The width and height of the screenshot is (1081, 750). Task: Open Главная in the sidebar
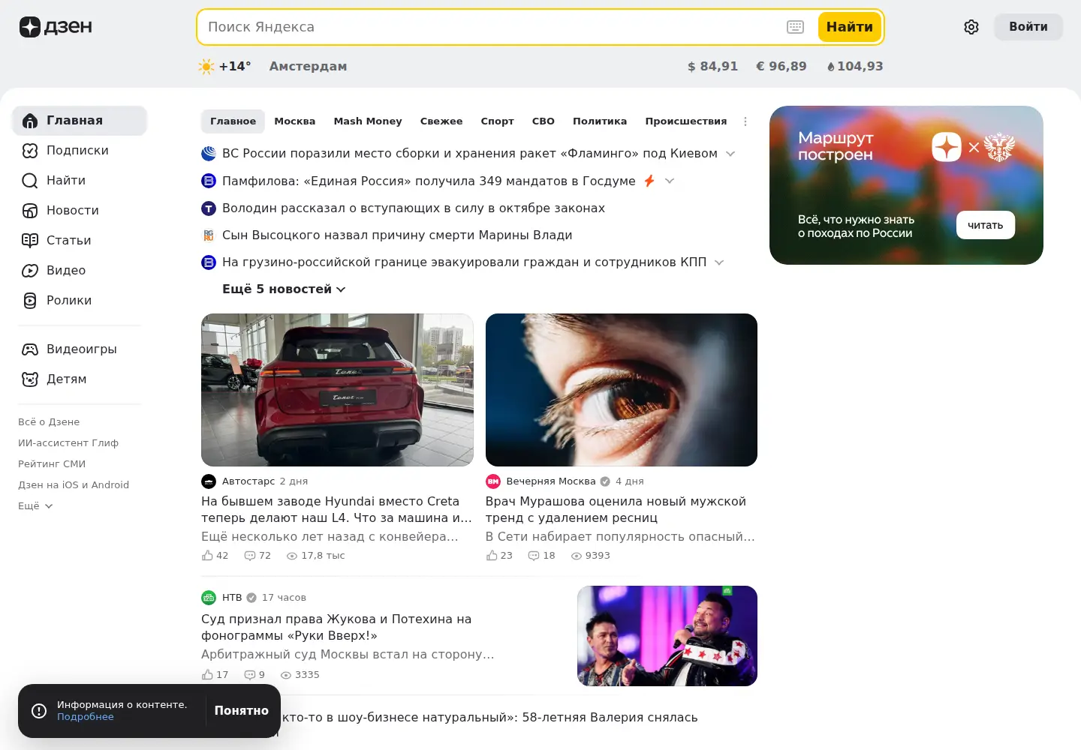(79, 121)
